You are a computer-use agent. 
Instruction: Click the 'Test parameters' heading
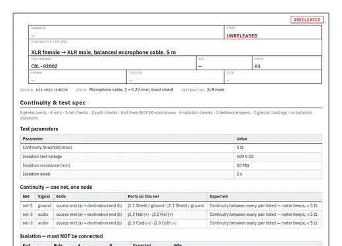(39, 129)
